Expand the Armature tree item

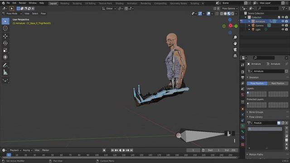(249, 21)
